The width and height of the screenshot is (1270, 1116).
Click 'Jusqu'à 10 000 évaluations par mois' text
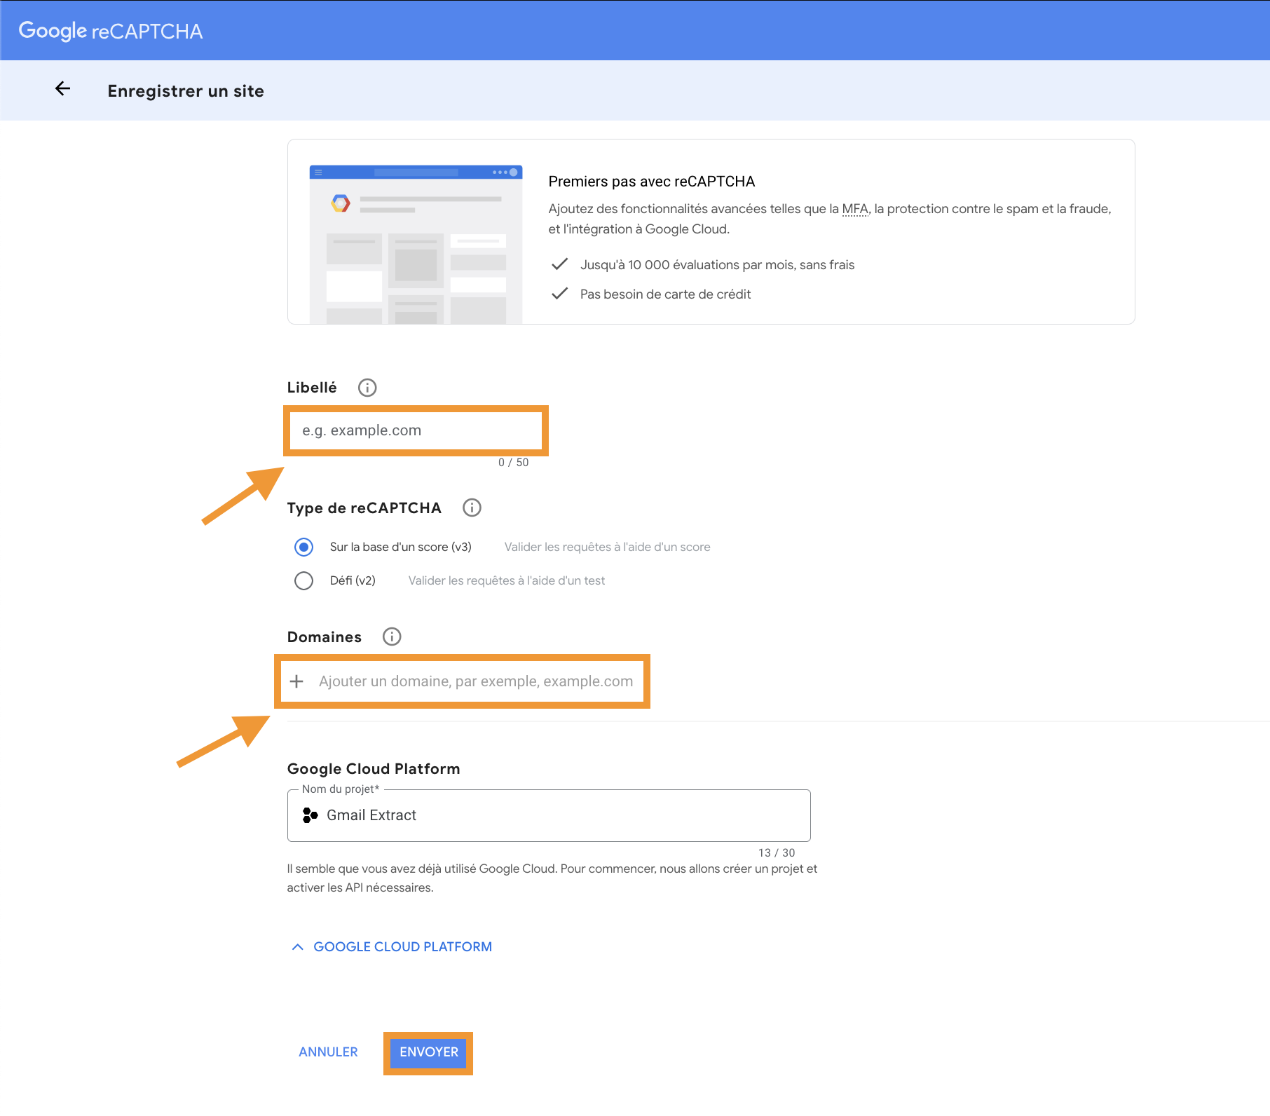click(717, 265)
